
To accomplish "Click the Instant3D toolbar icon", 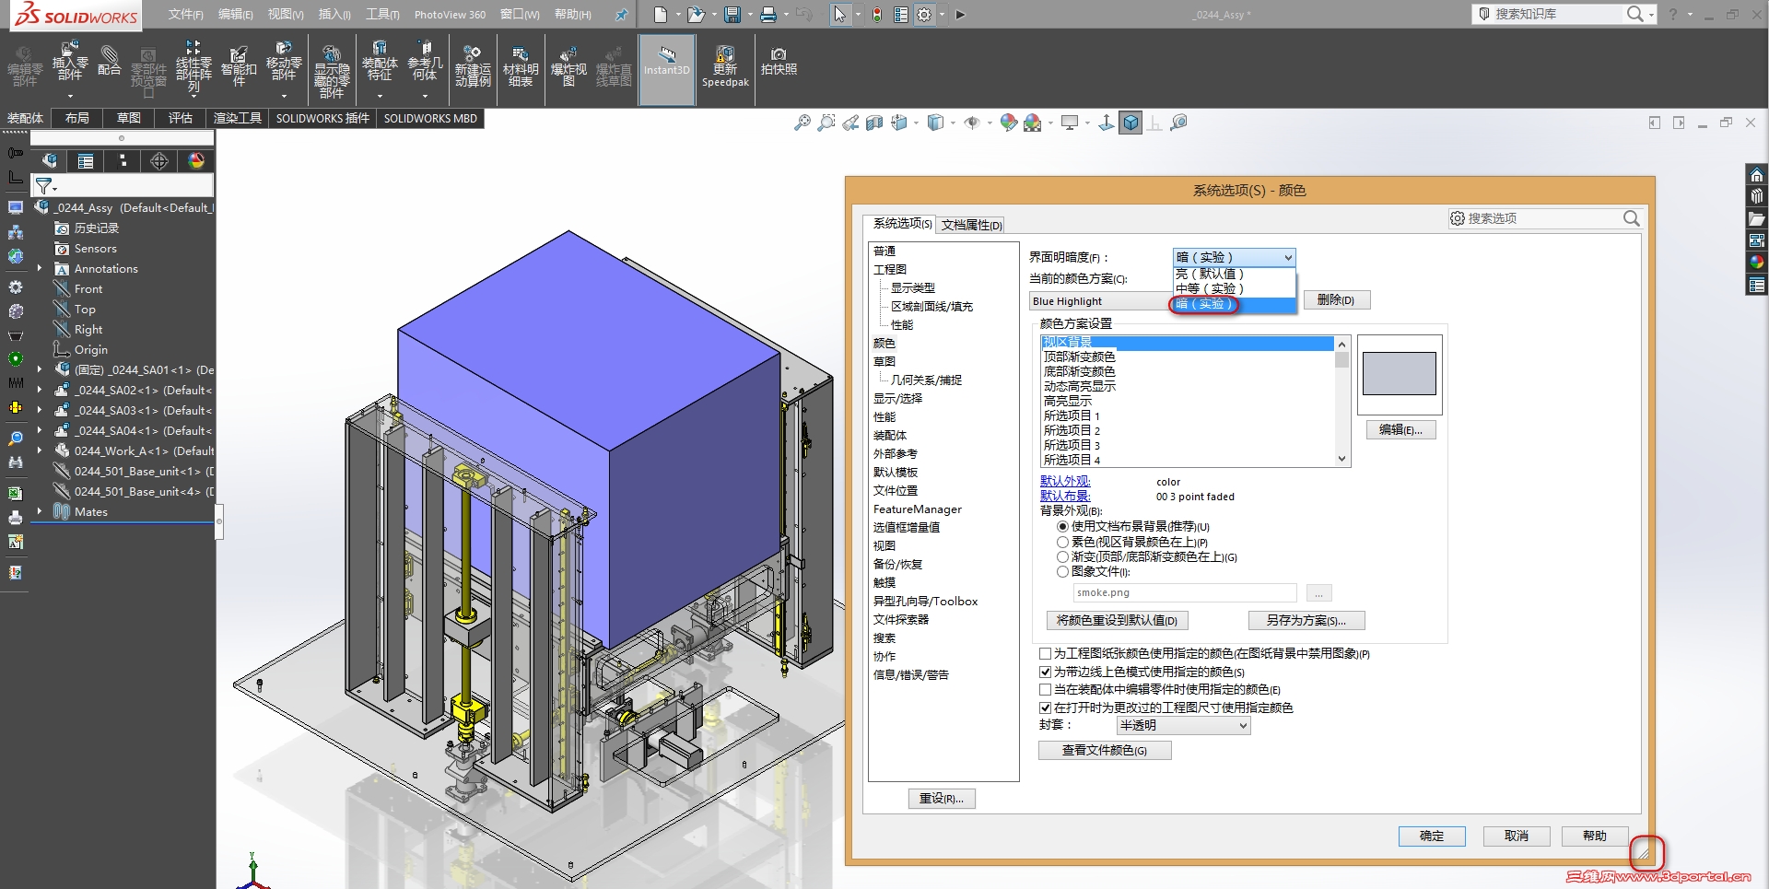I will [x=666, y=59].
